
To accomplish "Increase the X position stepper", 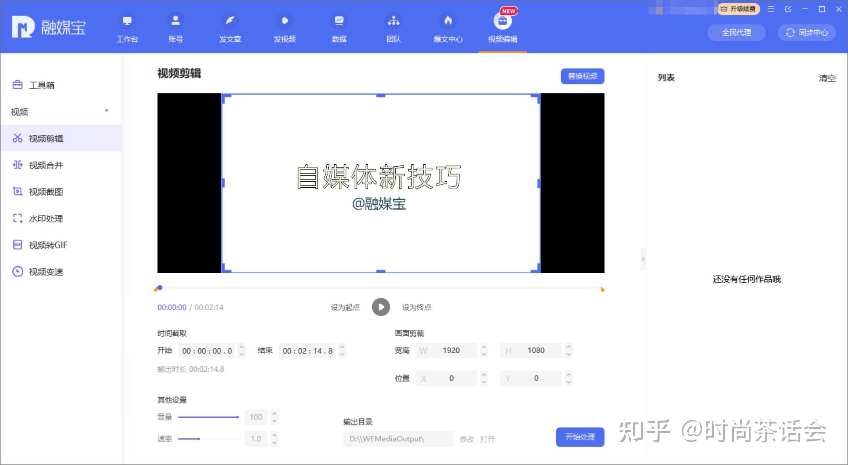I will [x=484, y=374].
